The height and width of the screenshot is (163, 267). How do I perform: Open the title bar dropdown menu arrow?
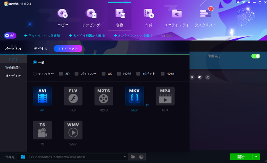pos(249,2)
